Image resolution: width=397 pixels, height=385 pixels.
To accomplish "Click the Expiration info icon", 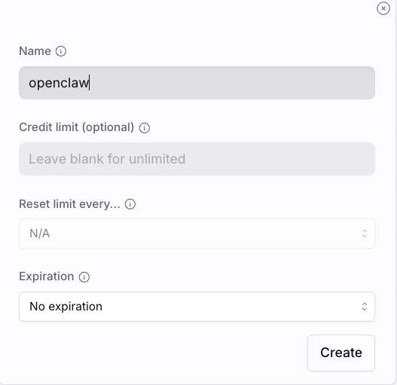I will tap(84, 277).
